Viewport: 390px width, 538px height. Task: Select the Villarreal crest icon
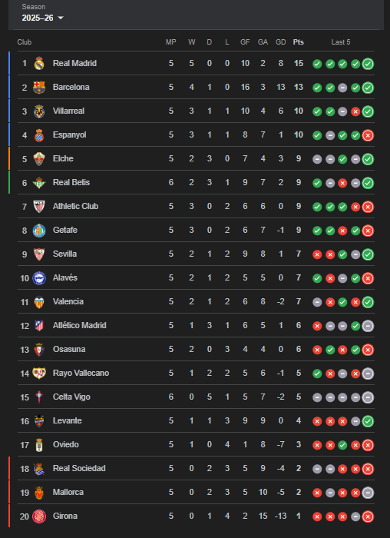[39, 111]
